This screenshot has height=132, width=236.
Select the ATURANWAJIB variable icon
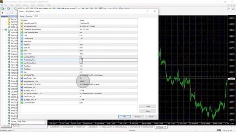click(22, 26)
